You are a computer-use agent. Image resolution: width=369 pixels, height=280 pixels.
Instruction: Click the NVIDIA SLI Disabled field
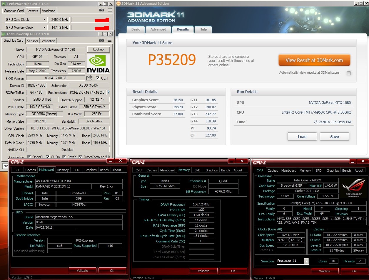click(x=68, y=150)
